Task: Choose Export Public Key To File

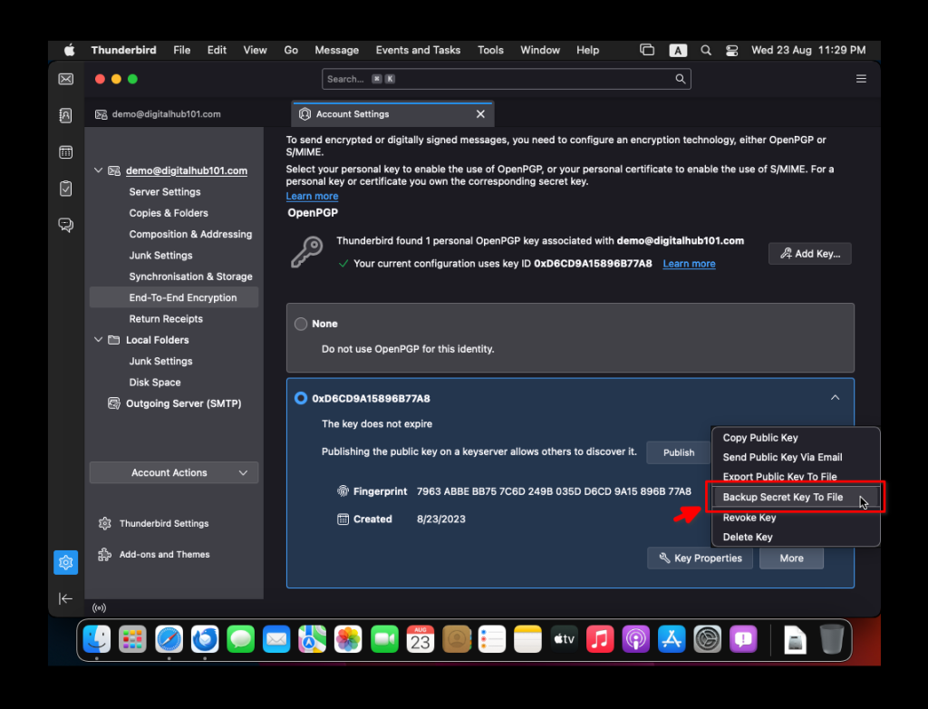Action: point(796,477)
